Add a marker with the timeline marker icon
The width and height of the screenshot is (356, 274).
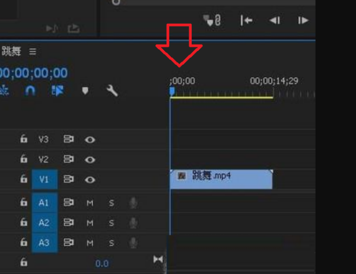tap(85, 91)
